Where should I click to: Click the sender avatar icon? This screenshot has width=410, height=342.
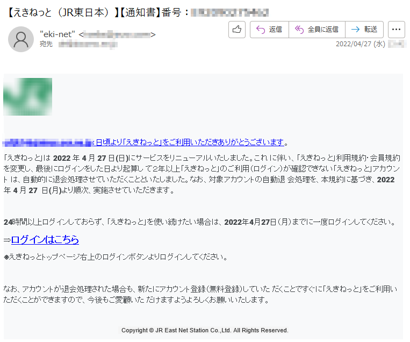tap(21, 39)
